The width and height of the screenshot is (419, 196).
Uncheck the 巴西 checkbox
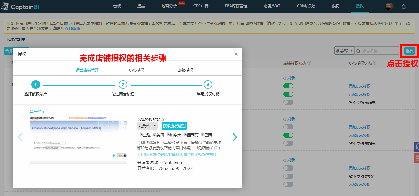click(x=203, y=135)
